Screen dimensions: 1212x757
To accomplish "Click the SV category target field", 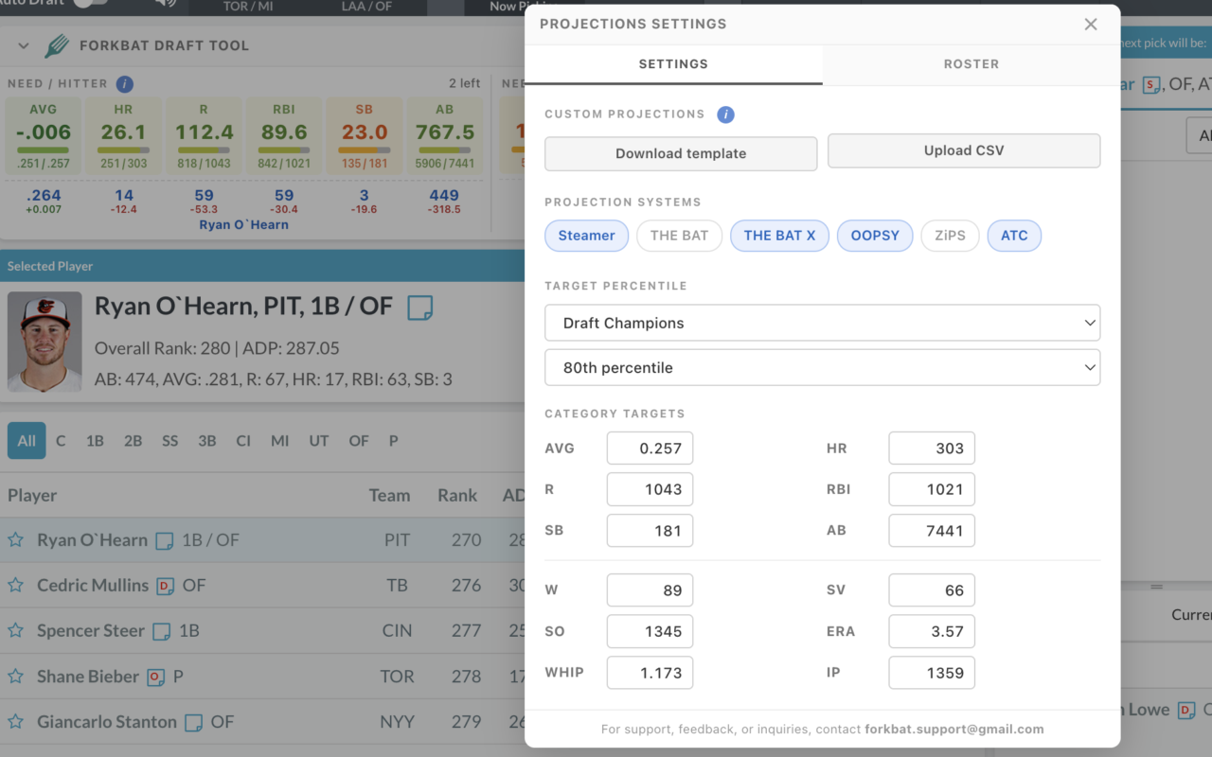I will [x=932, y=590].
